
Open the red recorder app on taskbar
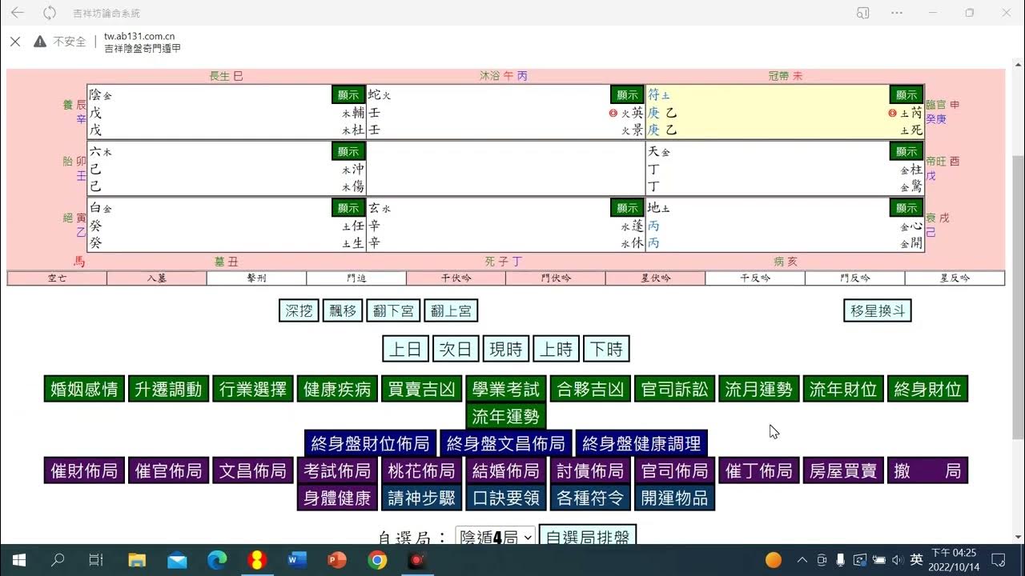(416, 560)
